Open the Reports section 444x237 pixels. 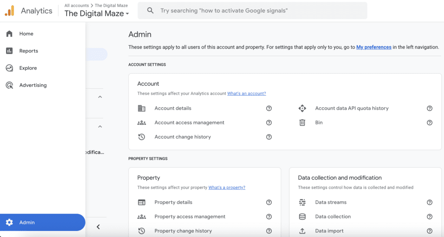pyautogui.click(x=29, y=51)
